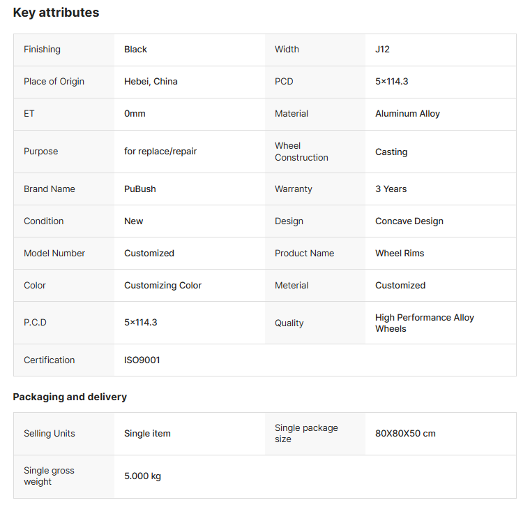Select the 3 Years warranty value

click(x=391, y=189)
